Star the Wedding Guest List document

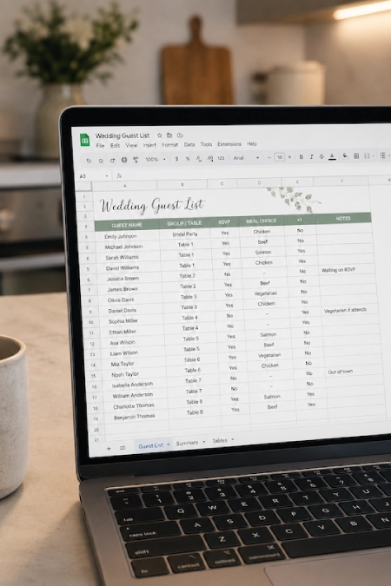[x=159, y=135]
